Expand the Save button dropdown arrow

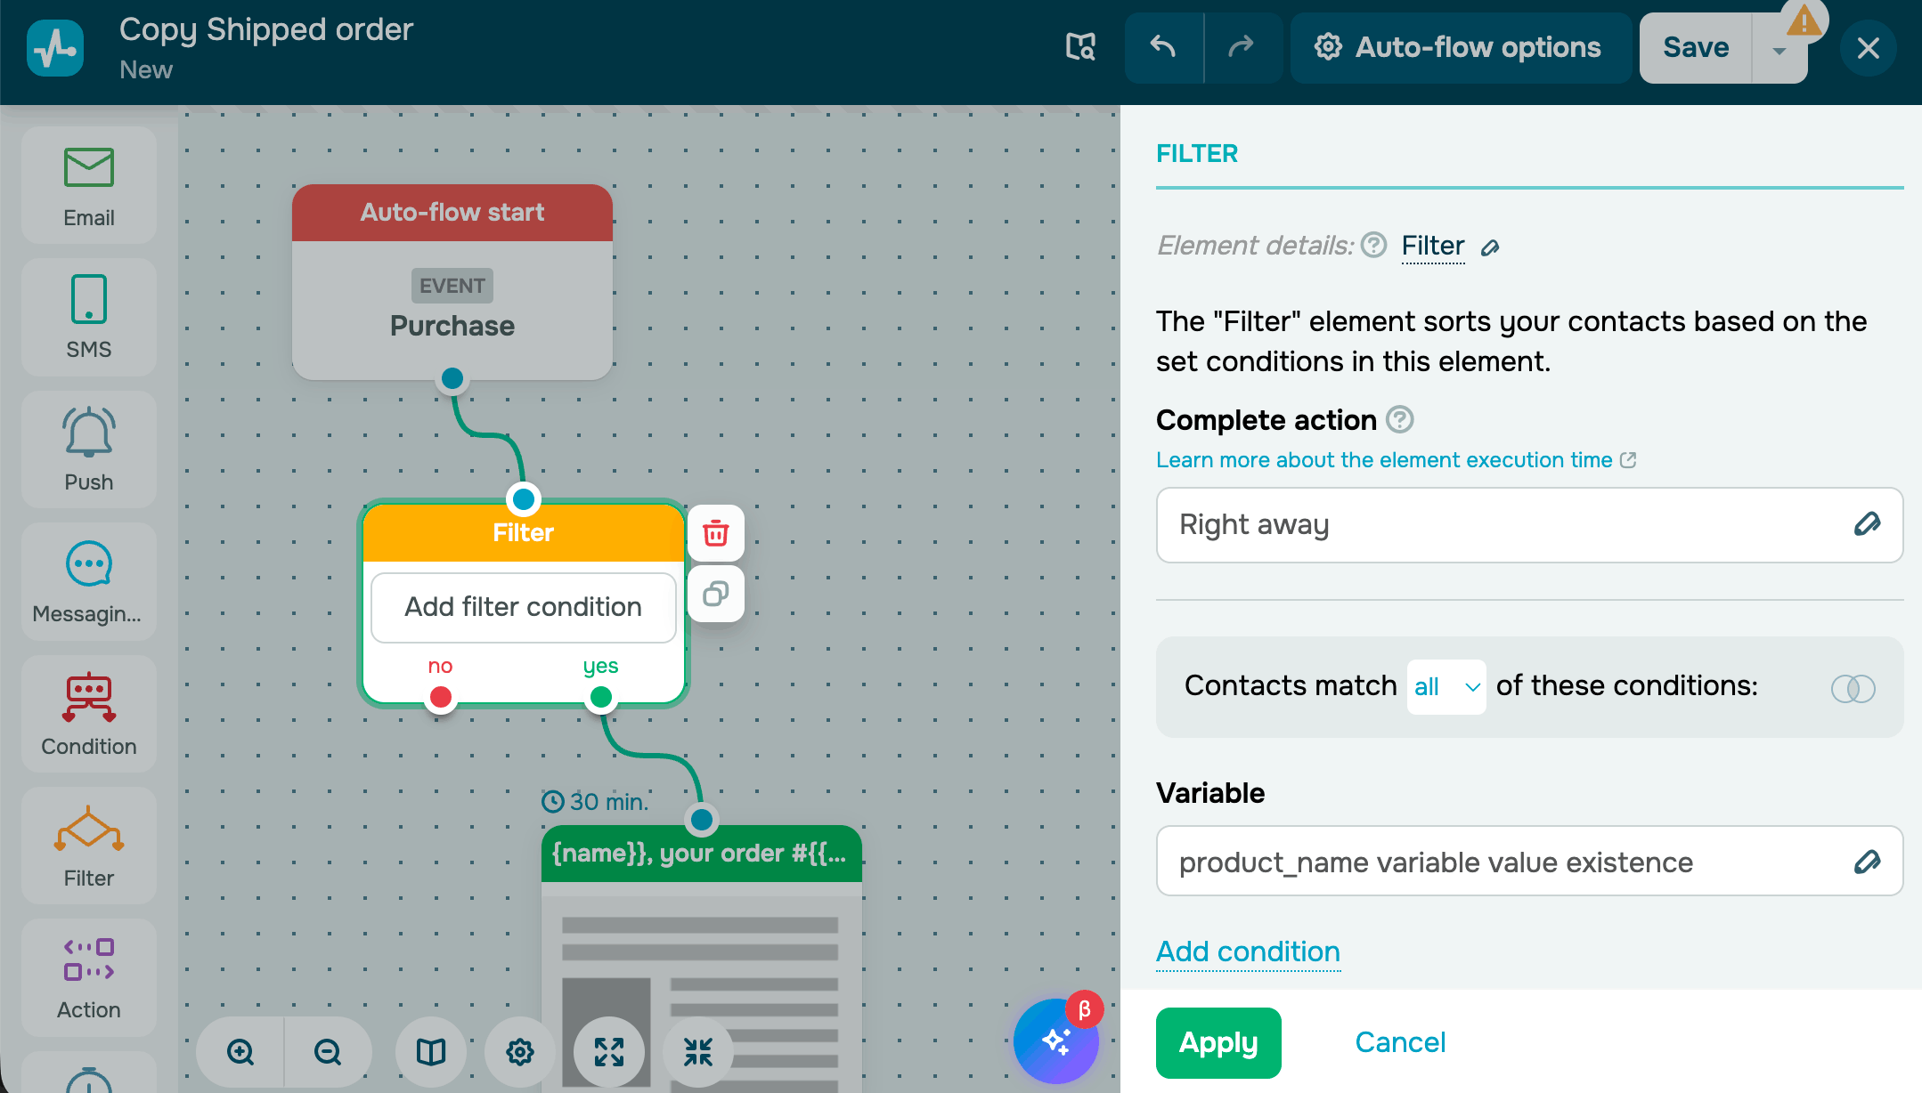pyautogui.click(x=1779, y=50)
